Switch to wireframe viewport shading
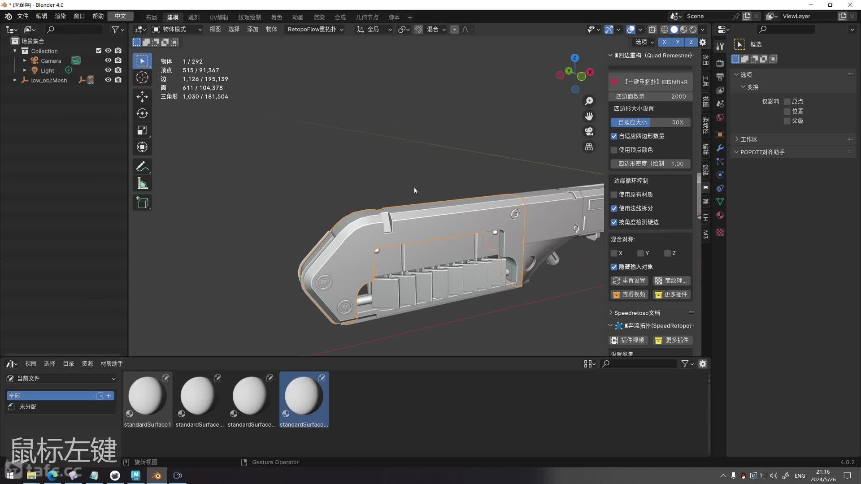This screenshot has height=484, width=861. click(x=665, y=30)
